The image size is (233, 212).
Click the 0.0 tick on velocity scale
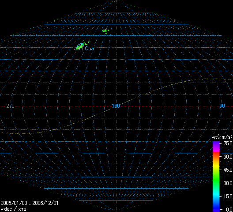point(229,210)
